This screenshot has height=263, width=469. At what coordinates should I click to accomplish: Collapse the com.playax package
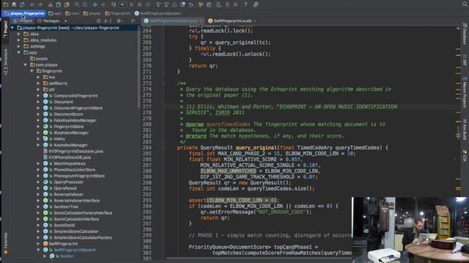pos(26,65)
